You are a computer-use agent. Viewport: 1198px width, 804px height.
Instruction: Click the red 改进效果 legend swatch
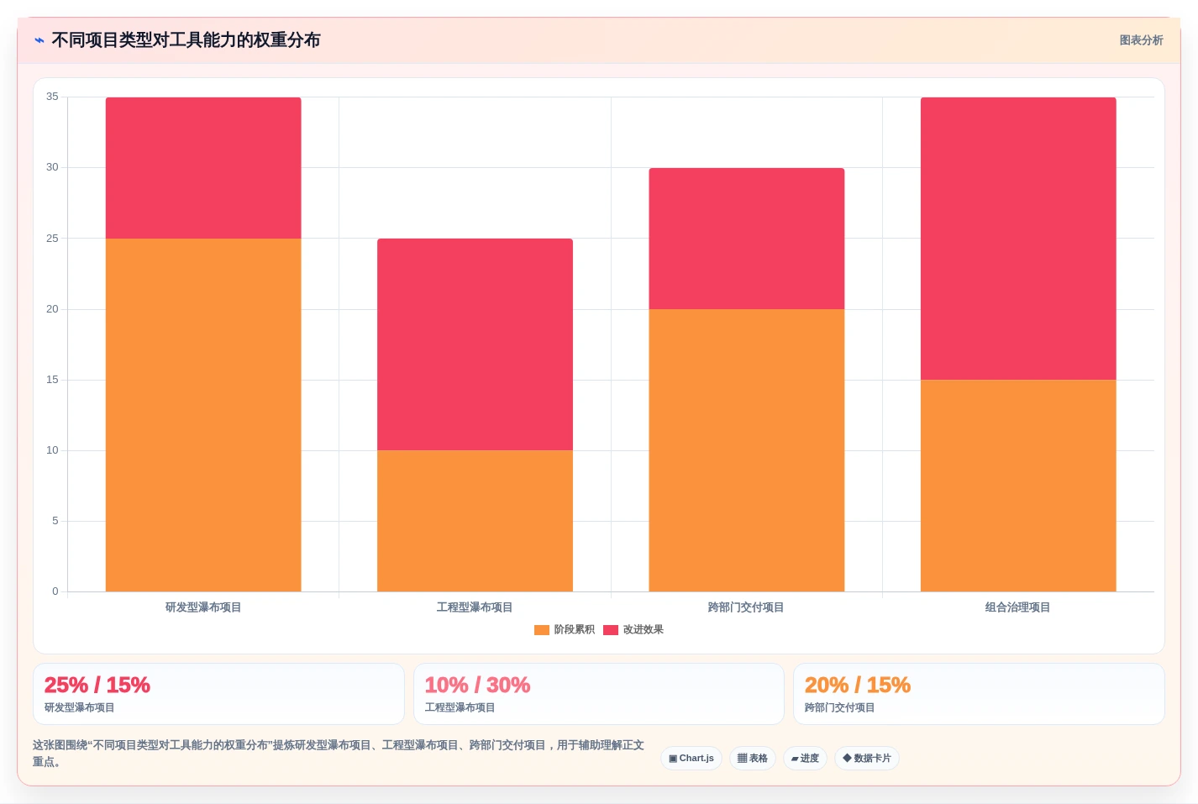pyautogui.click(x=611, y=630)
